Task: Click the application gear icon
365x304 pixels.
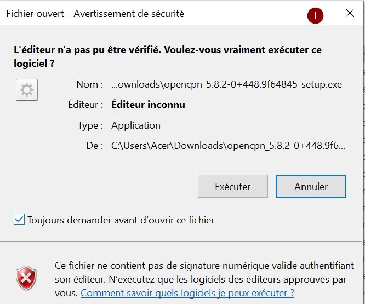Action: pyautogui.click(x=27, y=90)
